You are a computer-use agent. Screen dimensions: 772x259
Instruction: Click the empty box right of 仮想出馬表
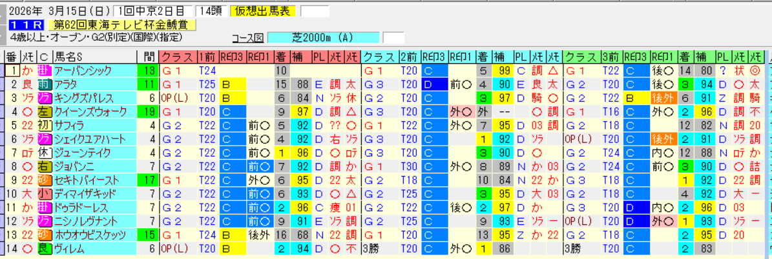pos(315,12)
